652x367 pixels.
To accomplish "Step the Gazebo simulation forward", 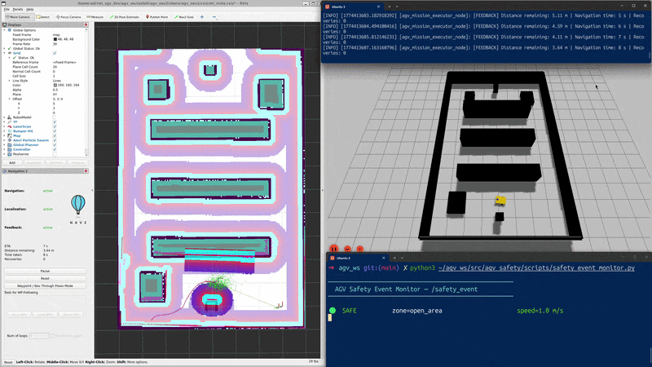I will (x=347, y=249).
